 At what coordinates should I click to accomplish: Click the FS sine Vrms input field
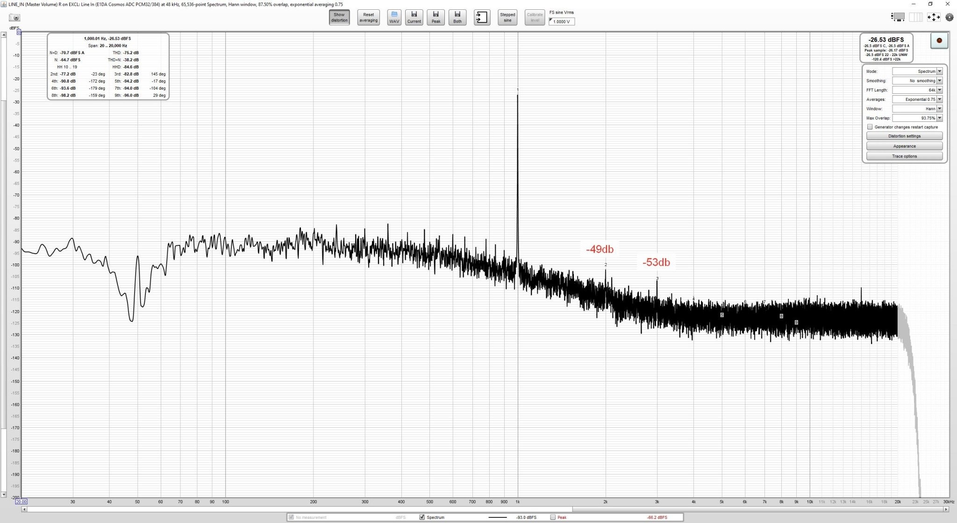pos(562,21)
